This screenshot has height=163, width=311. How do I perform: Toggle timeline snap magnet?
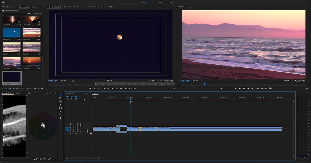pos(72,99)
